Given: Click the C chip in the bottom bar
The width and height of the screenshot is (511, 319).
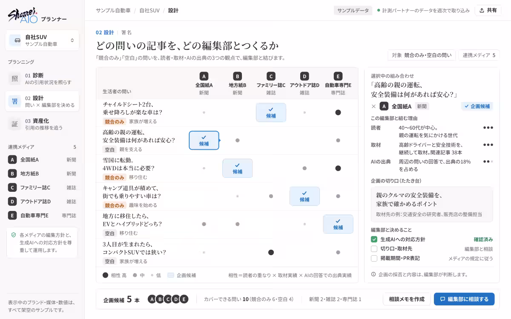Looking at the screenshot, I should [168, 299].
